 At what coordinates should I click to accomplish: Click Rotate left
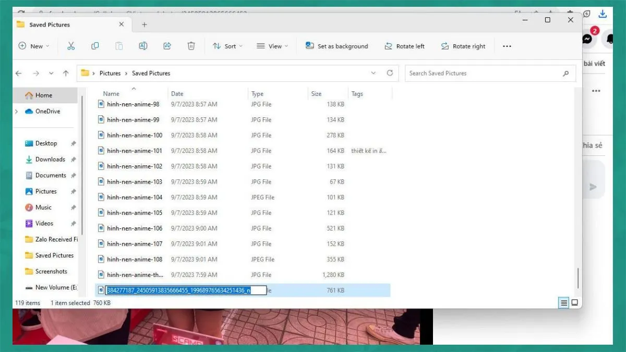click(x=405, y=46)
